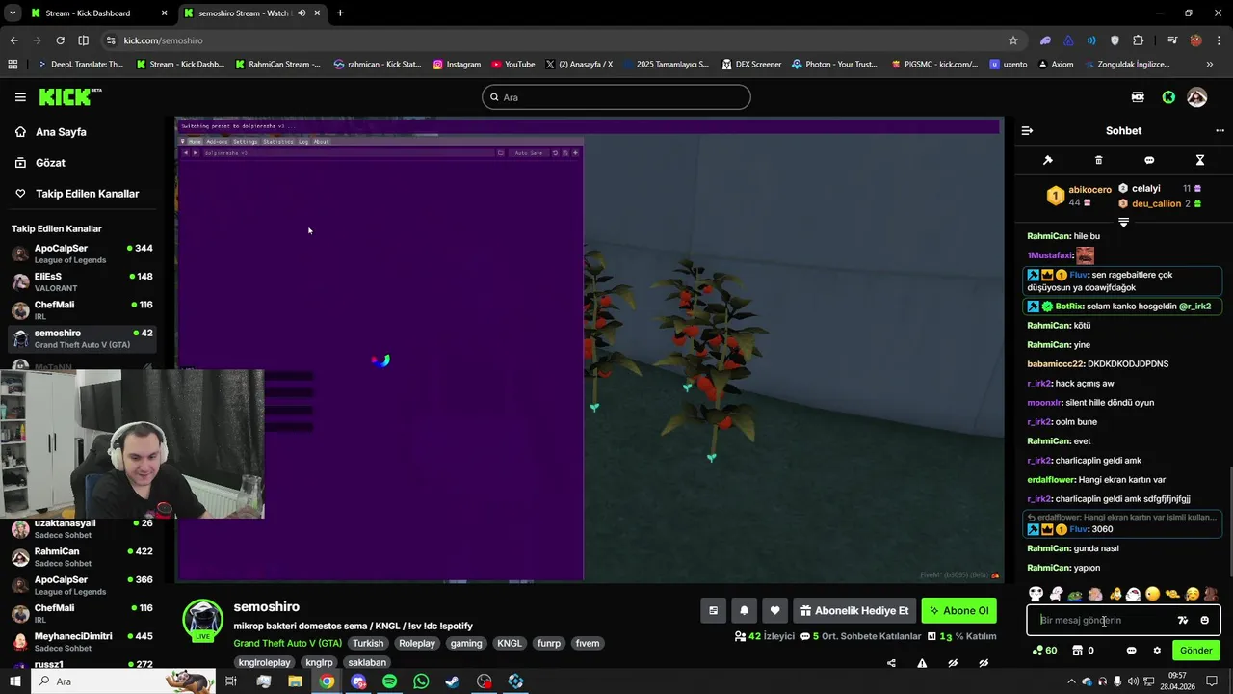Viewport: 1233px width, 694px height.
Task: Open the emoji picker in message box
Action: [x=1204, y=621]
